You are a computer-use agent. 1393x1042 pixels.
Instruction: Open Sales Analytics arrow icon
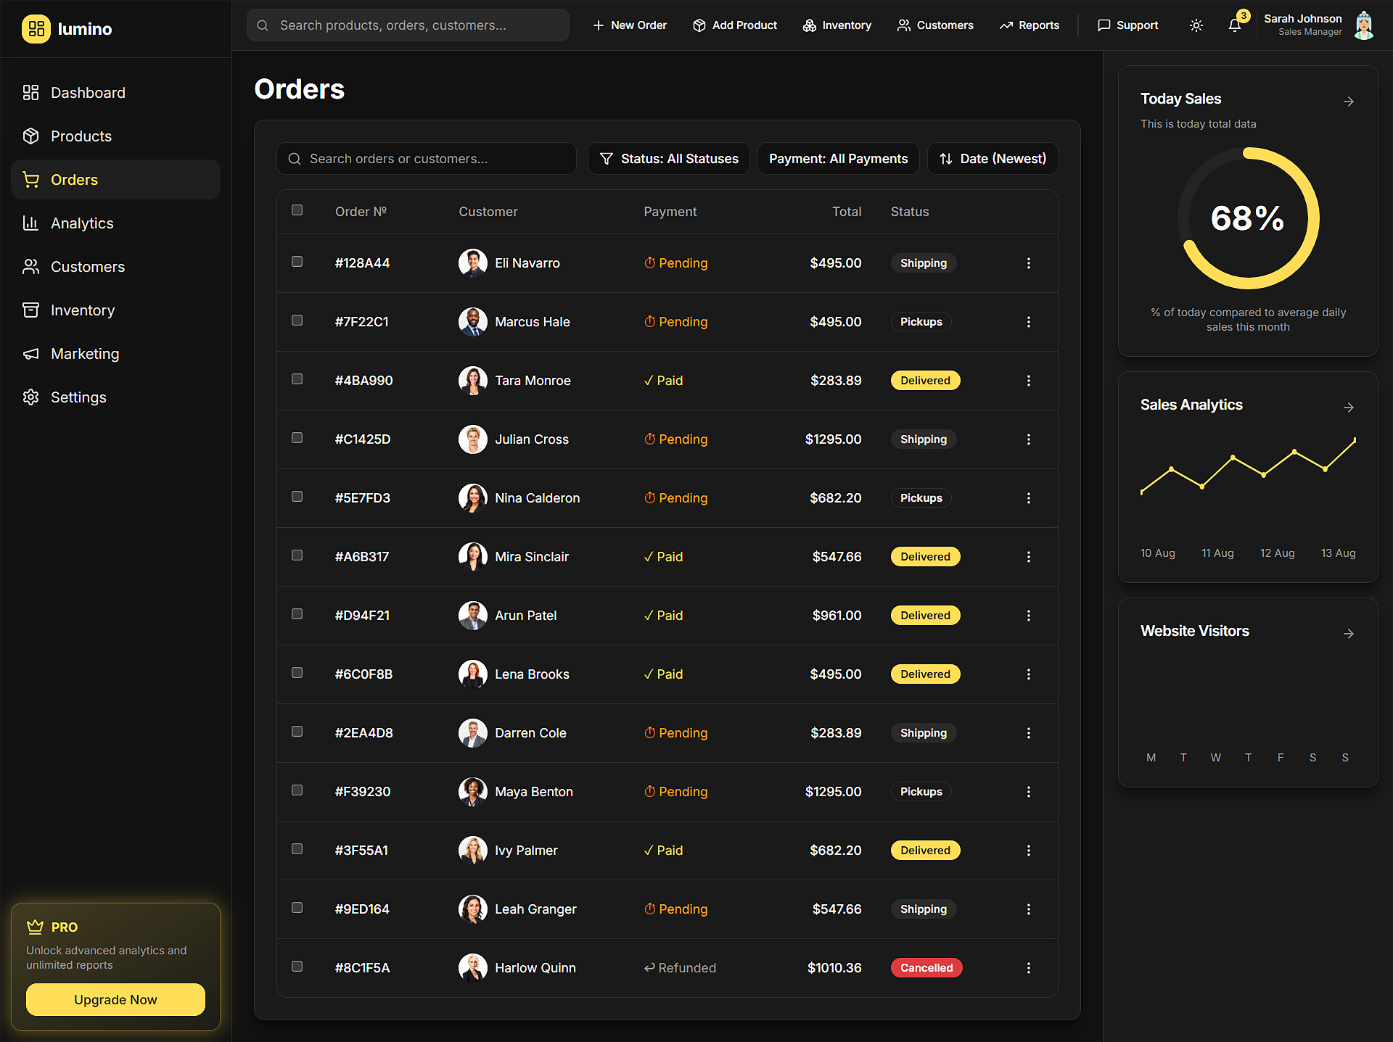(1348, 408)
